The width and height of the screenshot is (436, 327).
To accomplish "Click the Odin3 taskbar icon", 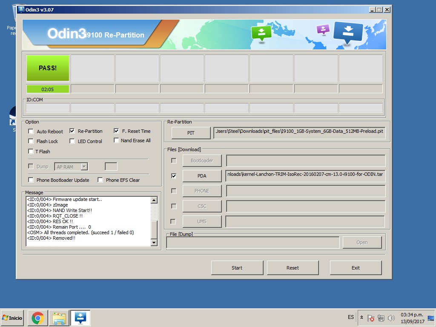I will click(x=80, y=318).
